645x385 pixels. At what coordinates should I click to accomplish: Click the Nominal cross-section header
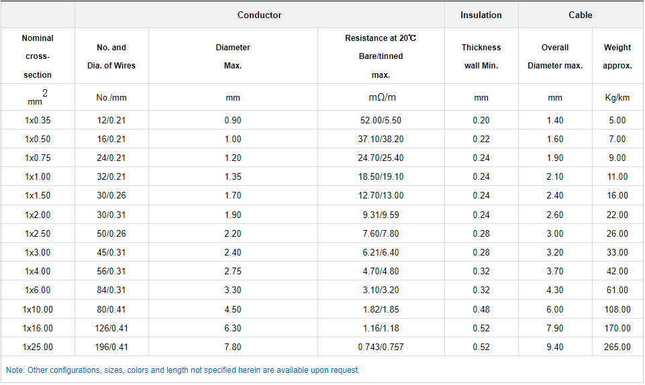[38, 56]
